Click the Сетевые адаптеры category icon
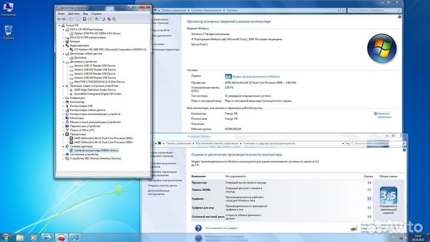 67,146
